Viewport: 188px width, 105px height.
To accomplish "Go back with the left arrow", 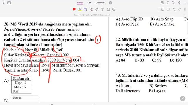I will (3, 3).
